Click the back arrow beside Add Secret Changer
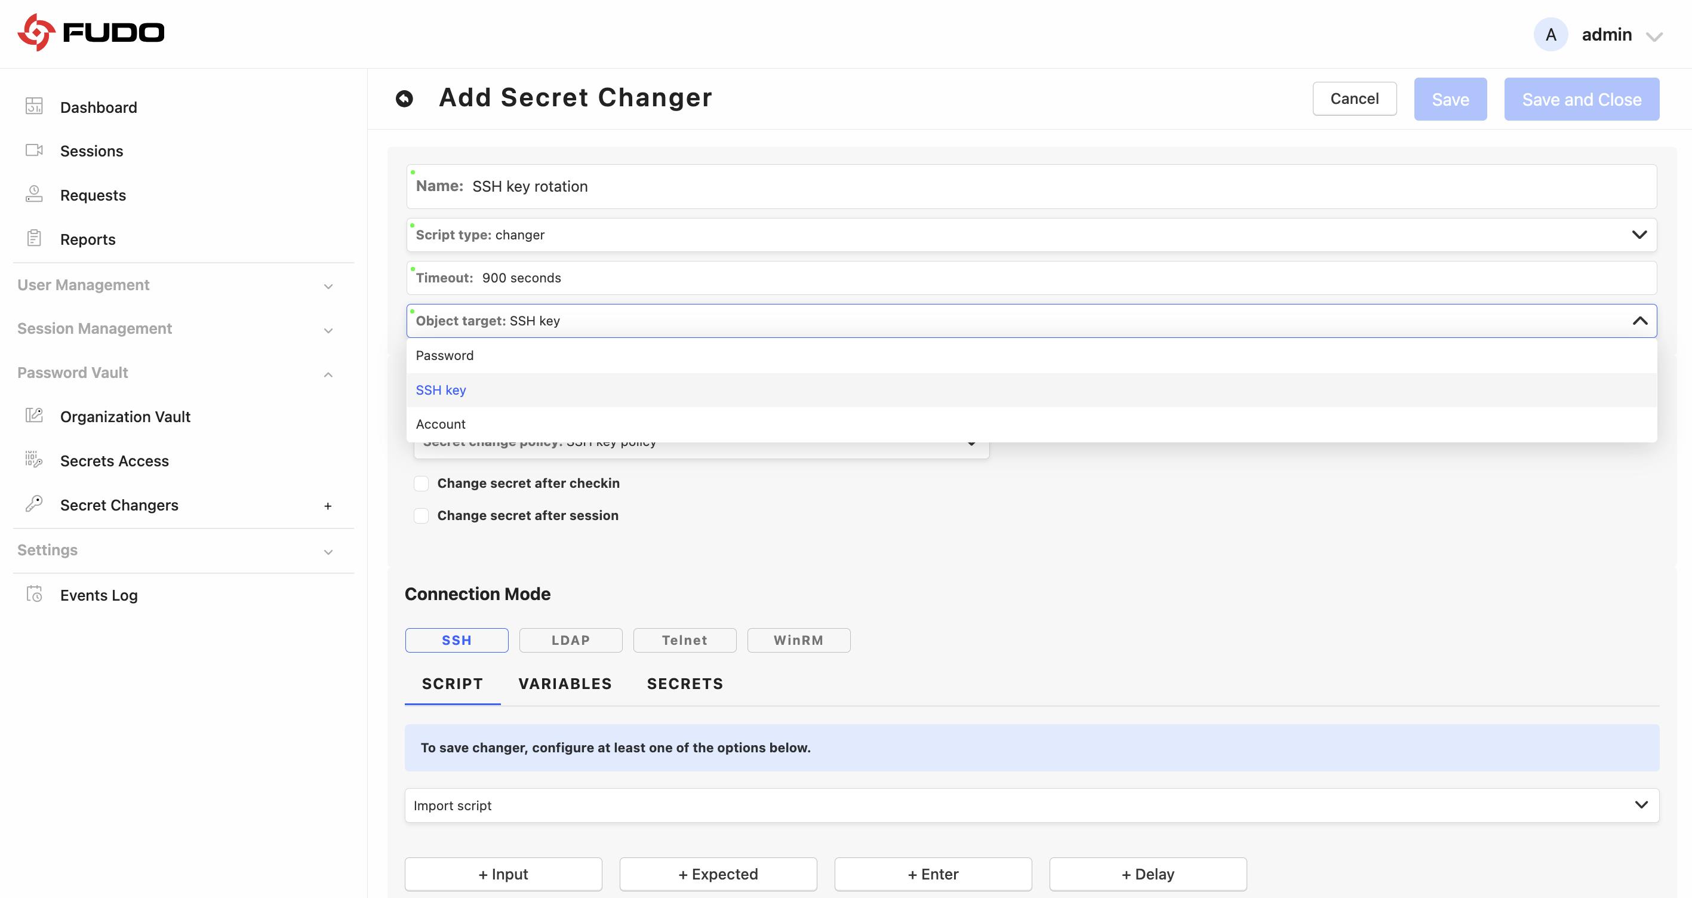 click(404, 99)
